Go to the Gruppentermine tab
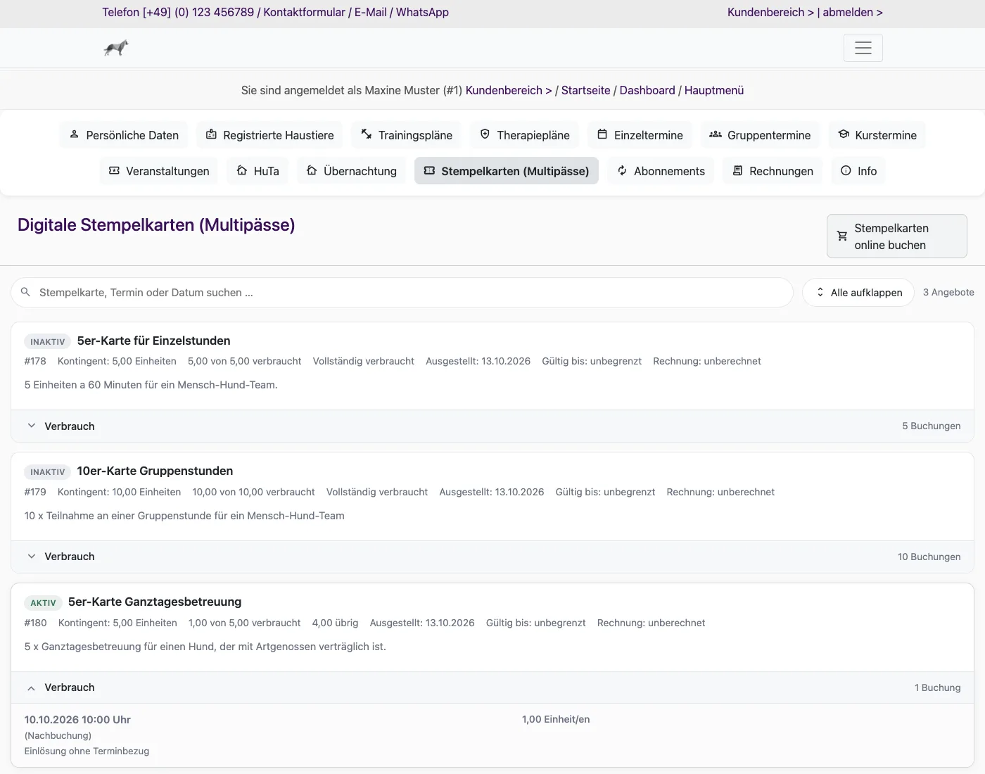Screen dimensions: 985x774 coord(760,135)
